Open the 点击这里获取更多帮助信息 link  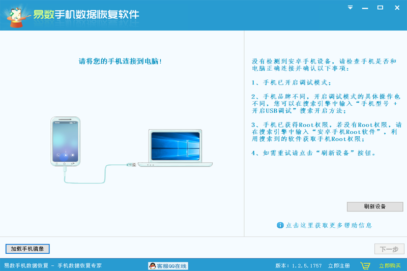point(329,225)
